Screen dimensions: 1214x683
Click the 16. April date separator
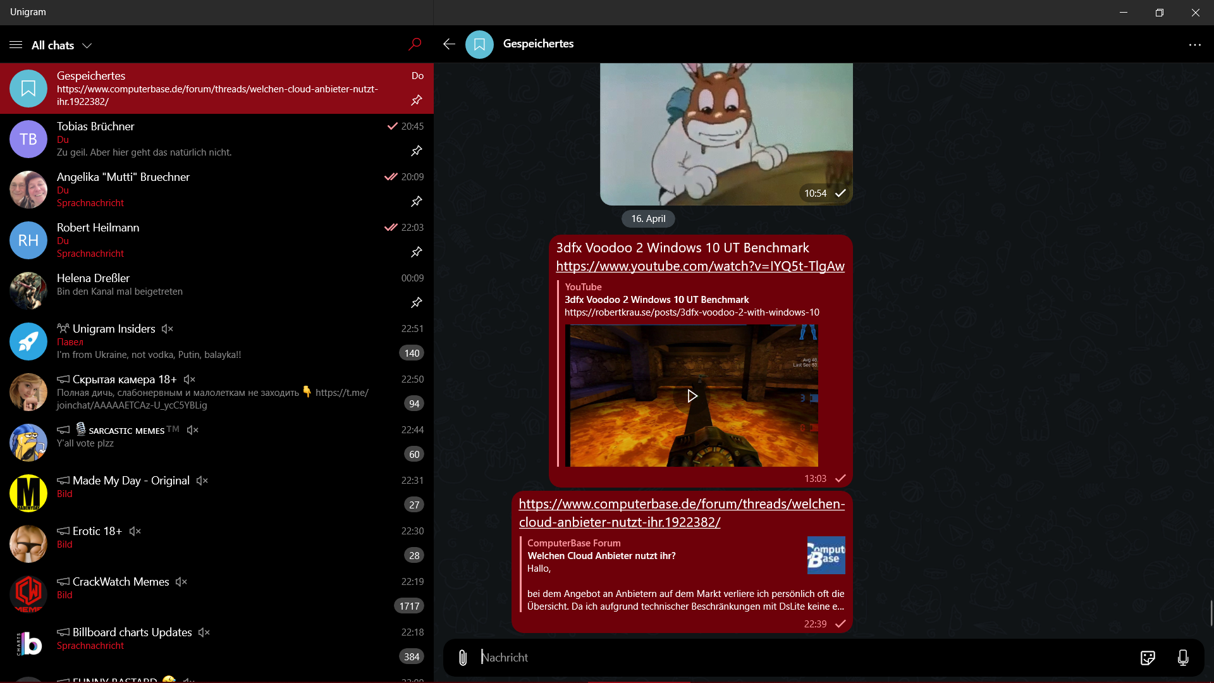648,219
